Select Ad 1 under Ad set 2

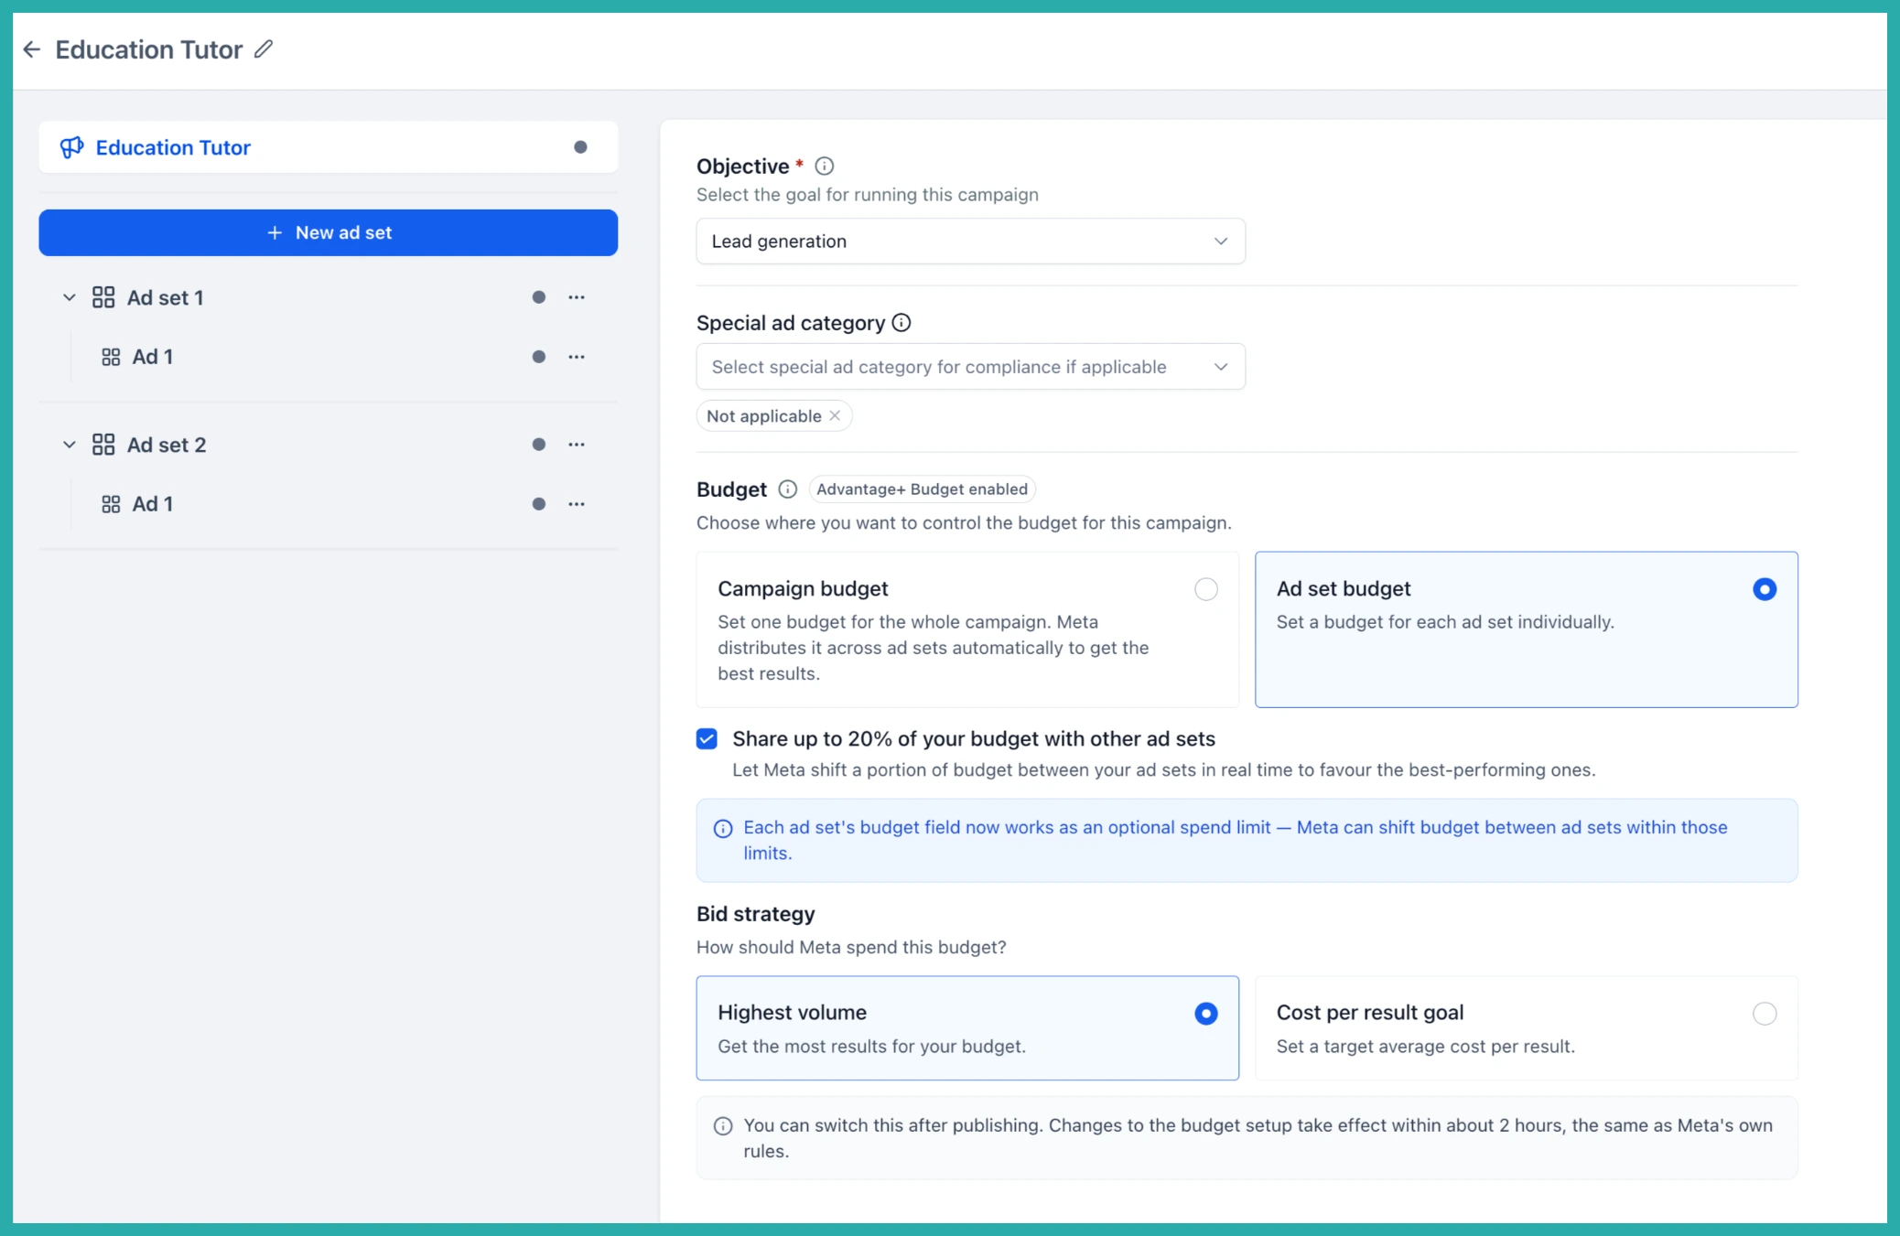coord(153,504)
